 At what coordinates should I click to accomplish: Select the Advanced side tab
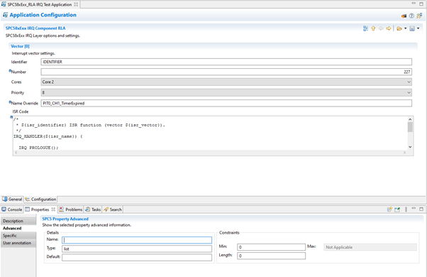[18, 228]
